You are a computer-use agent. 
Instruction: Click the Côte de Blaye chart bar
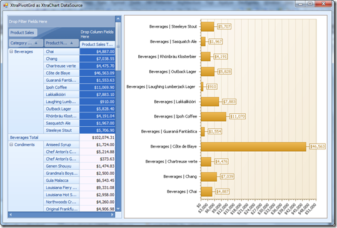(254, 147)
